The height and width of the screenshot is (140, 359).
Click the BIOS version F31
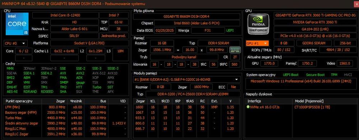click(208, 31)
